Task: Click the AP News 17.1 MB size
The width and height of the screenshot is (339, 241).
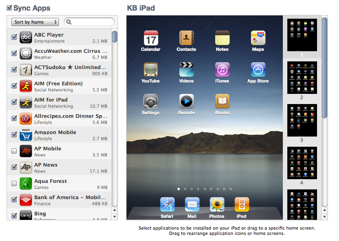Action: [98, 171]
